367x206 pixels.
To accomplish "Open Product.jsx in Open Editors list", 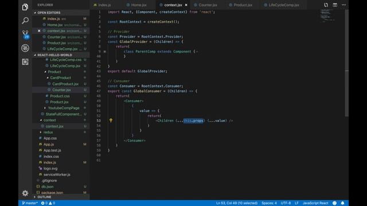I will tap(61, 43).
